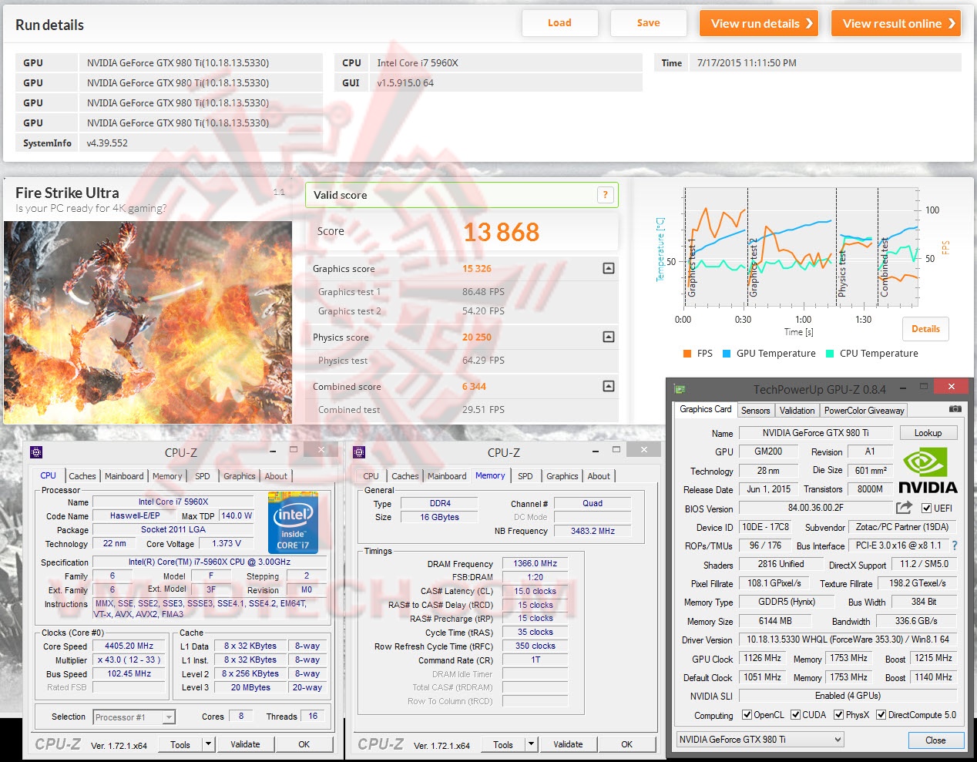The image size is (977, 762).
Task: Click the Valid score question mark help icon
Action: pos(606,195)
